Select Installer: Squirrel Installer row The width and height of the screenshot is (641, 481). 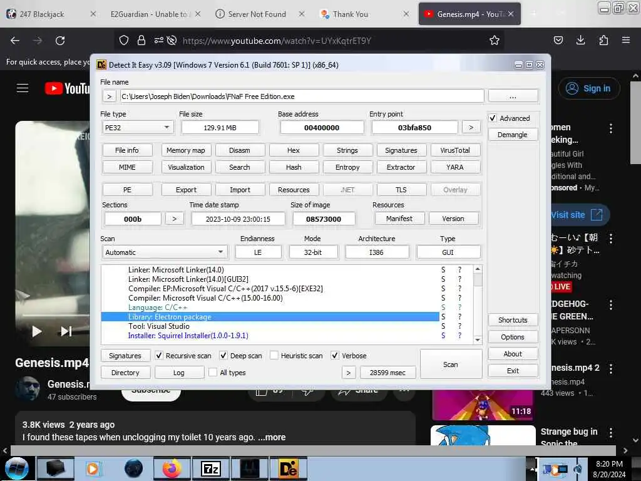[x=270, y=336]
